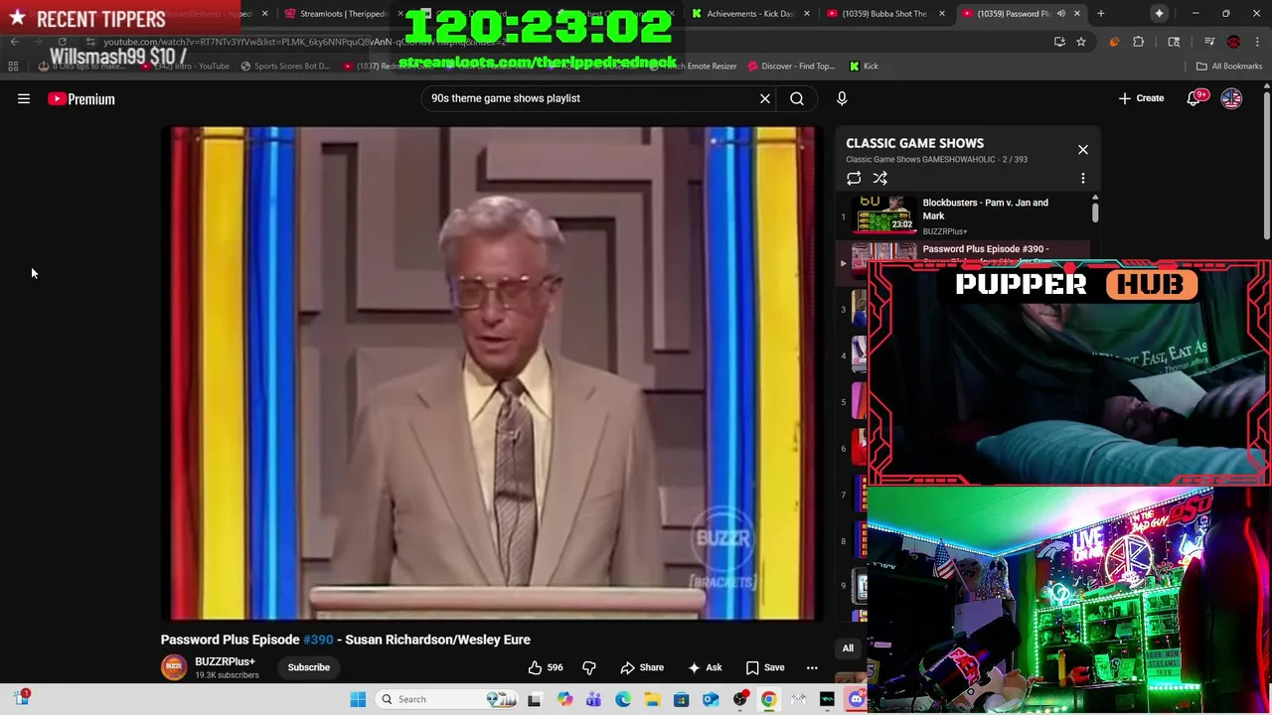This screenshot has width=1272, height=715.
Task: Start voice search with the microphone
Action: point(842,98)
